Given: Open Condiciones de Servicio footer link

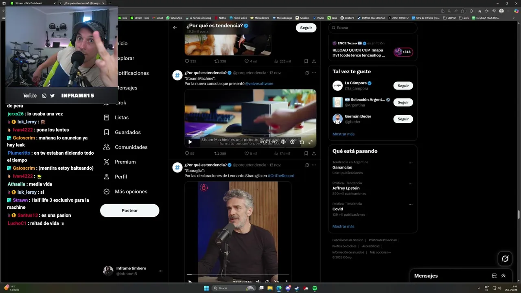Looking at the screenshot, I should (x=348, y=240).
